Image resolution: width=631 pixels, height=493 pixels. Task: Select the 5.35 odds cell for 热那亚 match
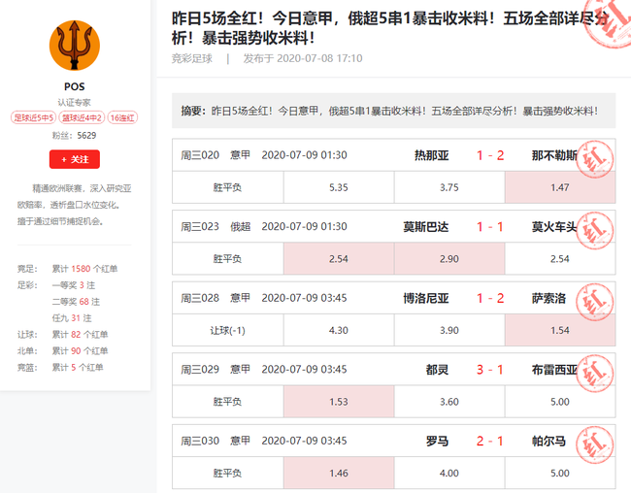[x=339, y=187]
